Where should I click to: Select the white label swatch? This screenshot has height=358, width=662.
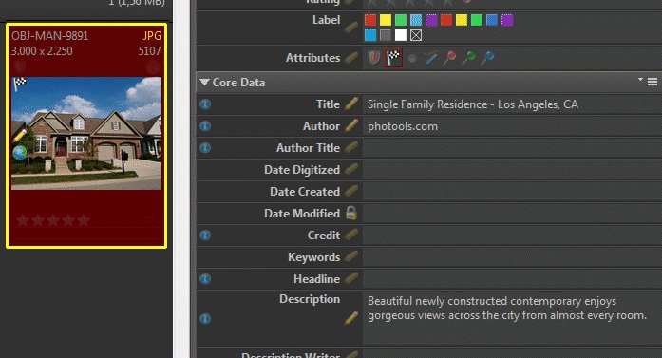401,35
